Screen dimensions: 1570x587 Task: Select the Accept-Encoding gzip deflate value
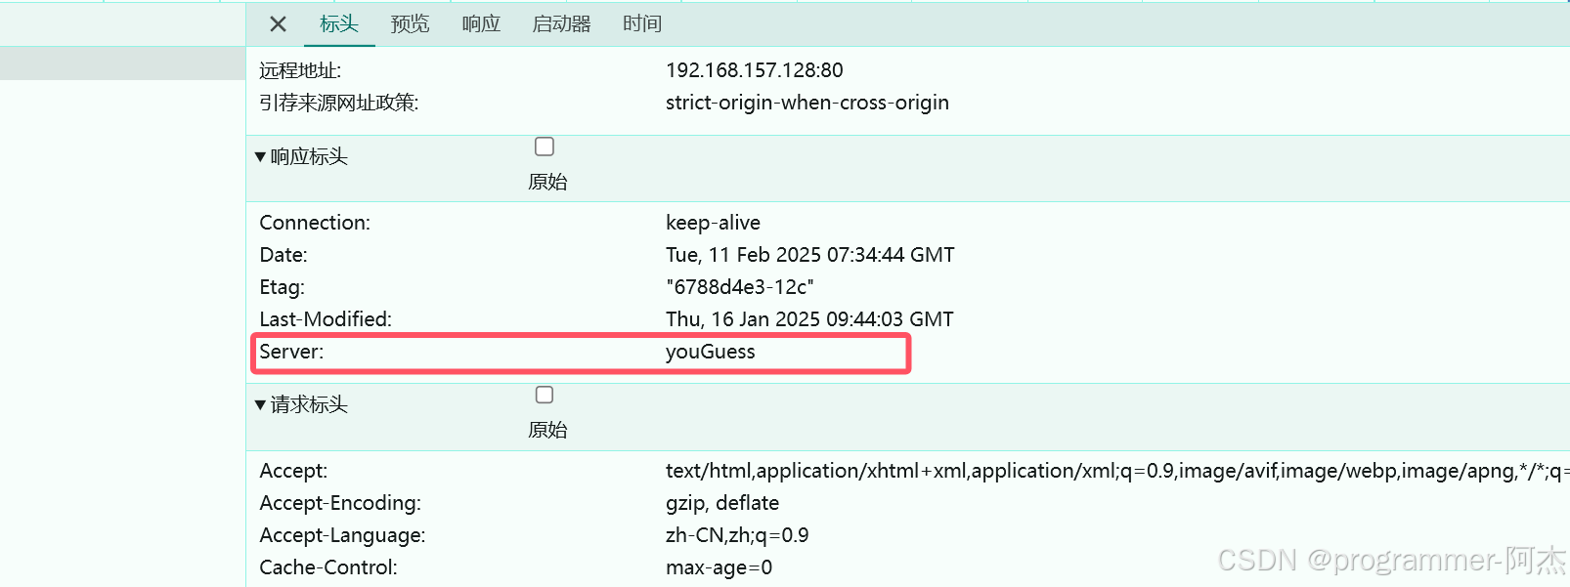(721, 502)
